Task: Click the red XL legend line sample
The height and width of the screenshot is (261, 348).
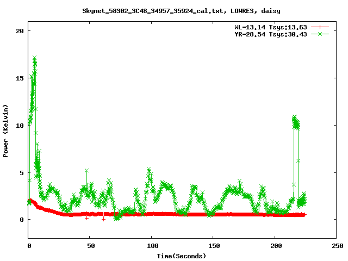Action: [320, 27]
